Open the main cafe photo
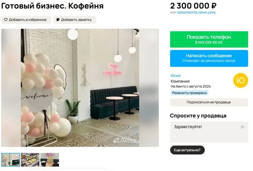253x171 pixels. (x=80, y=88)
